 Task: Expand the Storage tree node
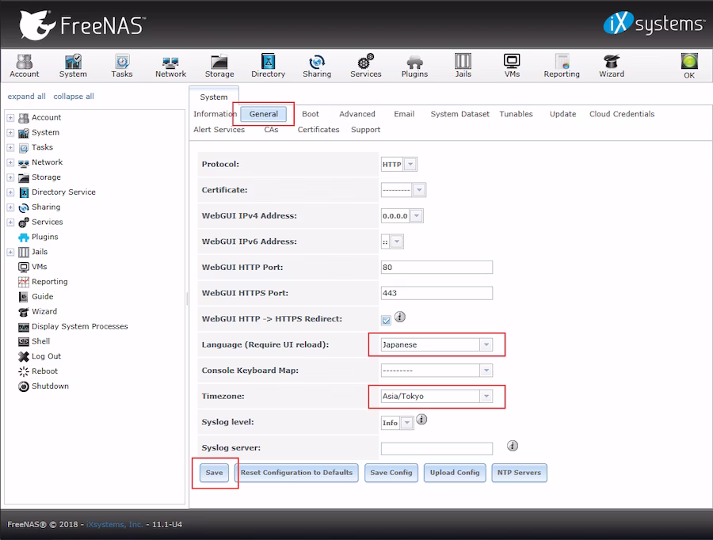pos(10,177)
